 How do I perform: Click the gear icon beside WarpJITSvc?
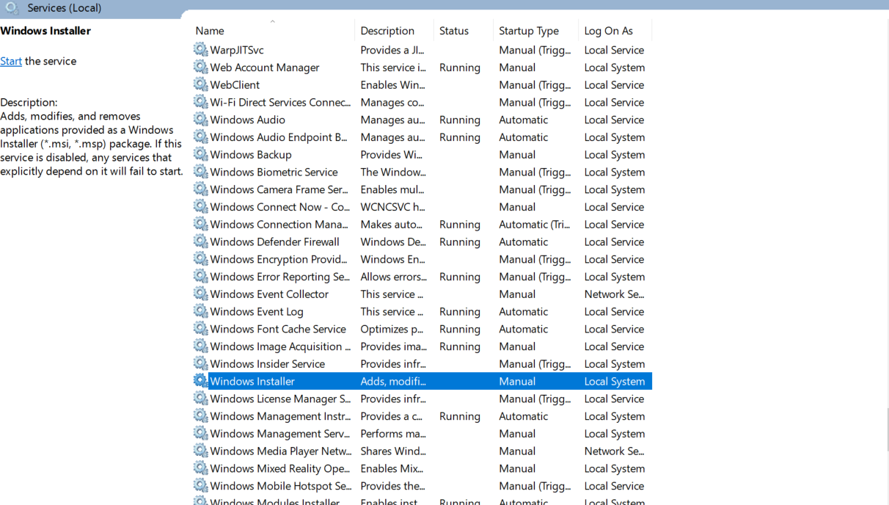200,50
